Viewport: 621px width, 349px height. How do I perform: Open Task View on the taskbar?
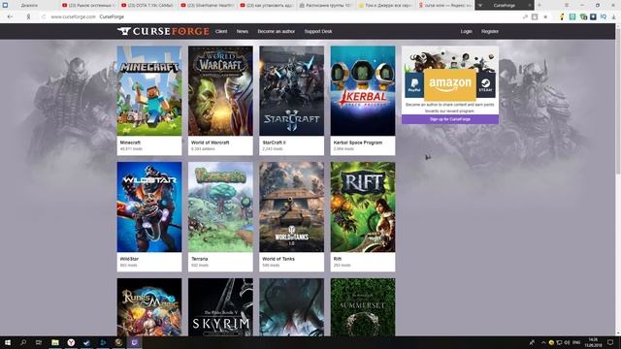[x=39, y=342]
